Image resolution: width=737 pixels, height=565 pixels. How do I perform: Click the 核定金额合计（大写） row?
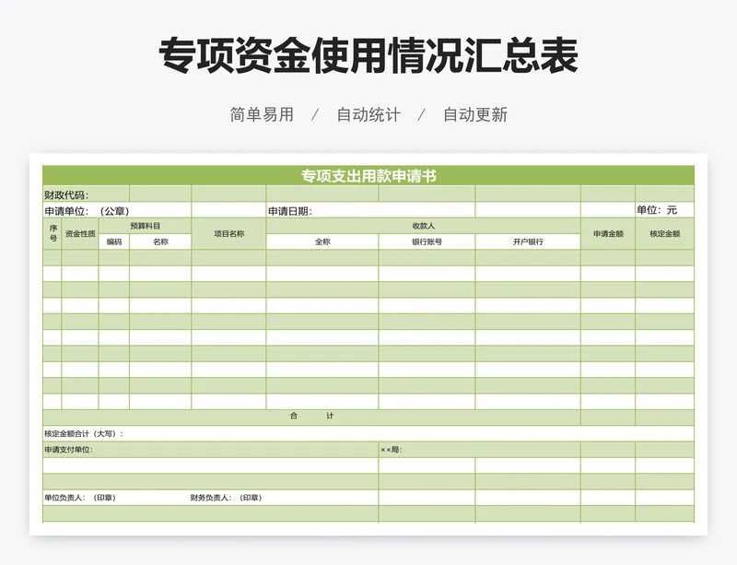click(368, 433)
